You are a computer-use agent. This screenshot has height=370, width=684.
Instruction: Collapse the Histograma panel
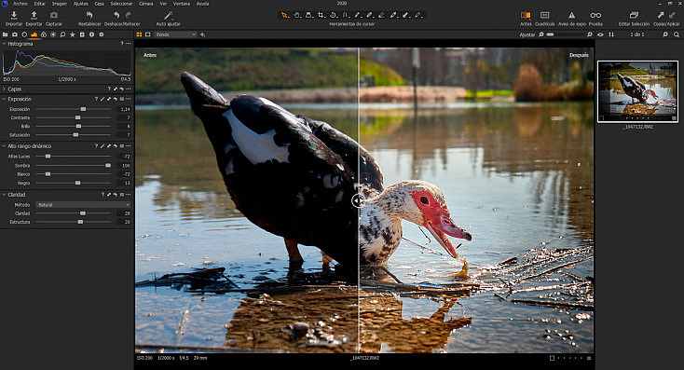[x=4, y=44]
